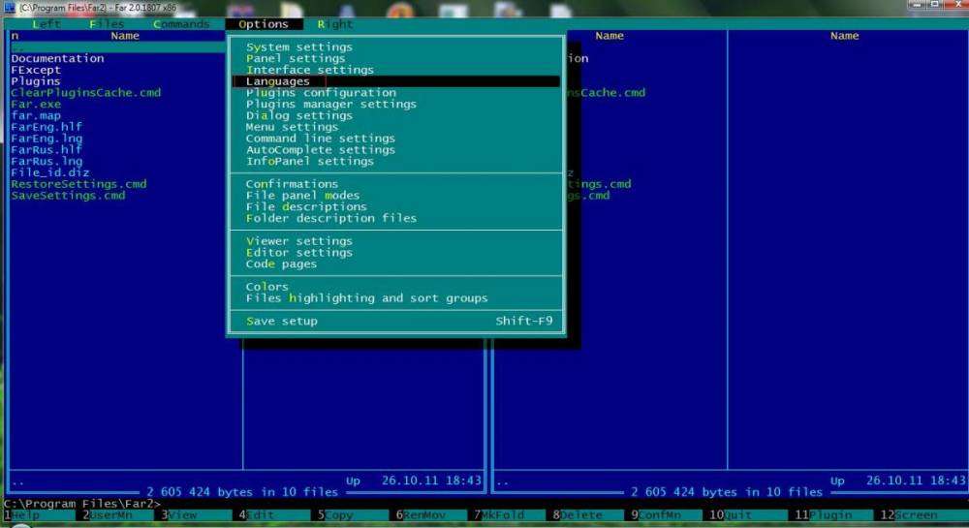969x528 pixels.
Task: Open System settings from the Options menu
Action: pyautogui.click(x=298, y=47)
